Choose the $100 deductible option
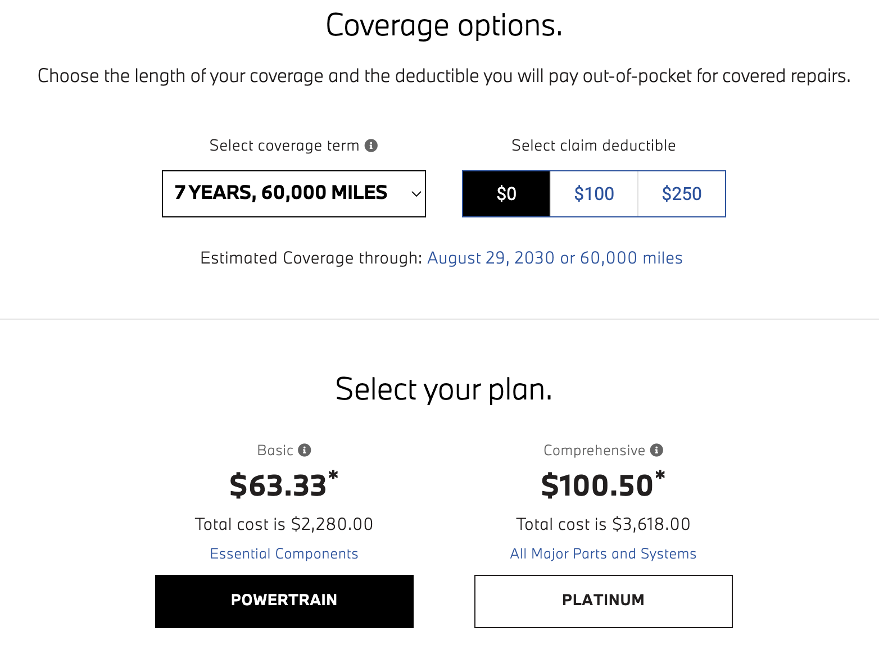Viewport: 879px width, 663px height. tap(594, 194)
